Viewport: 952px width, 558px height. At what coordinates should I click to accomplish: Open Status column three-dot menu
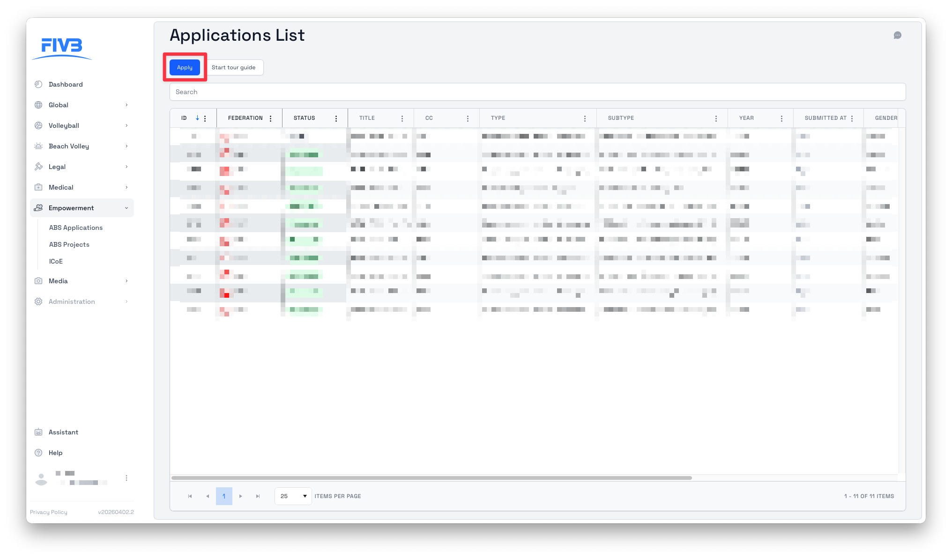pyautogui.click(x=336, y=118)
